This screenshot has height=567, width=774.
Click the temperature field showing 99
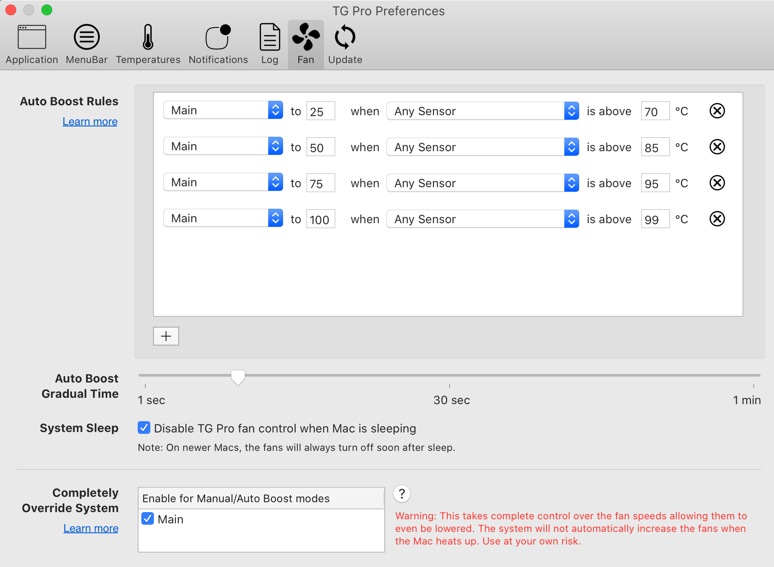pos(656,219)
